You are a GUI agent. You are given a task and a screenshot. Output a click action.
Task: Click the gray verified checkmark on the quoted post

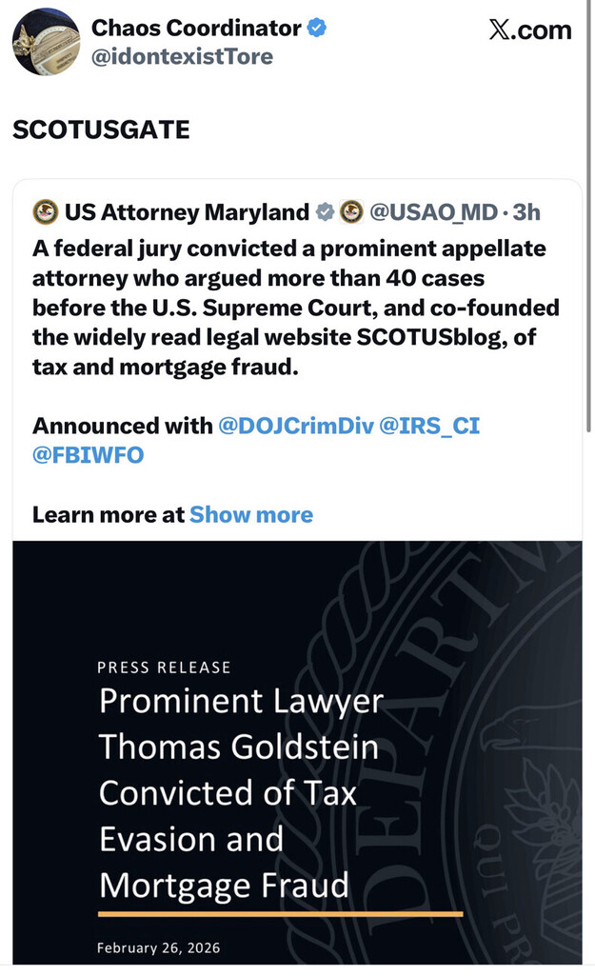click(x=325, y=211)
